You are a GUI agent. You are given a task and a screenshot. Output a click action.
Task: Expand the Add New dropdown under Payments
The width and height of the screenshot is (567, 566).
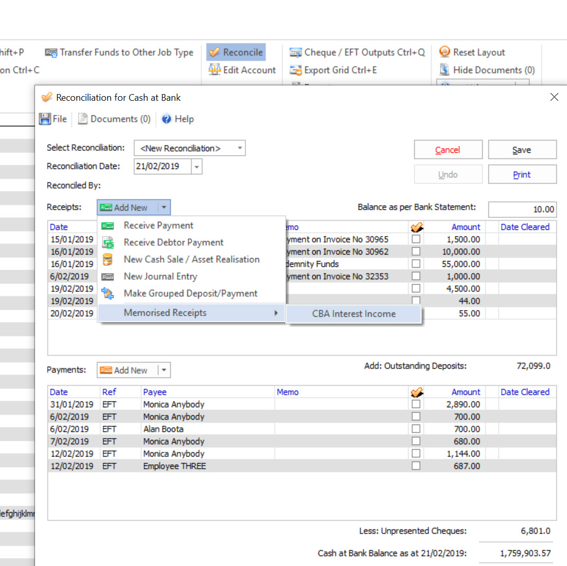pyautogui.click(x=164, y=370)
